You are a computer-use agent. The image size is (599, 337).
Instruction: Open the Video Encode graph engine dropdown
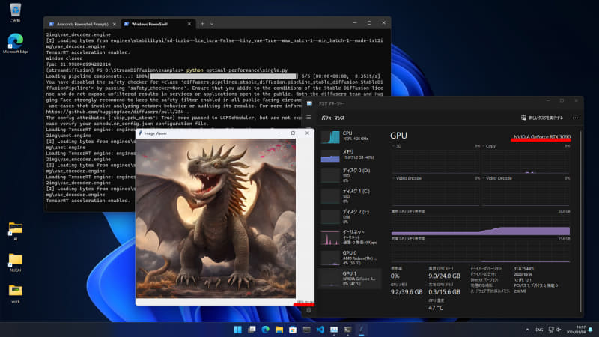coord(407,178)
